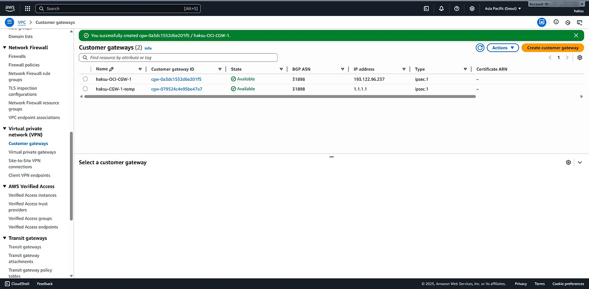The image size is (589, 289).
Task: Toggle the left navigation hamburger menu
Action: click(x=9, y=22)
